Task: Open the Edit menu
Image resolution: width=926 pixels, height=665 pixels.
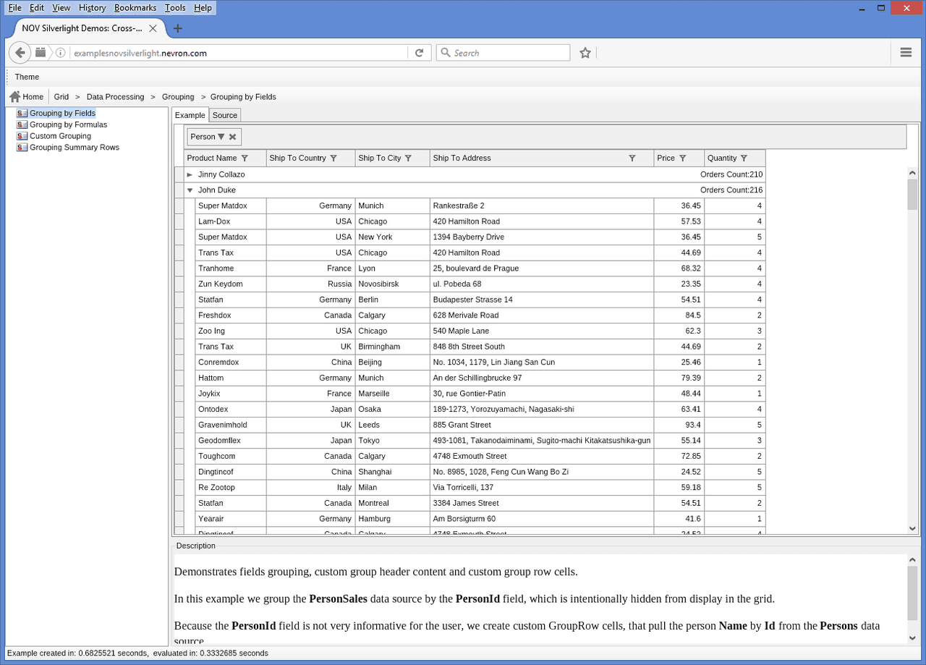Action: pos(37,7)
